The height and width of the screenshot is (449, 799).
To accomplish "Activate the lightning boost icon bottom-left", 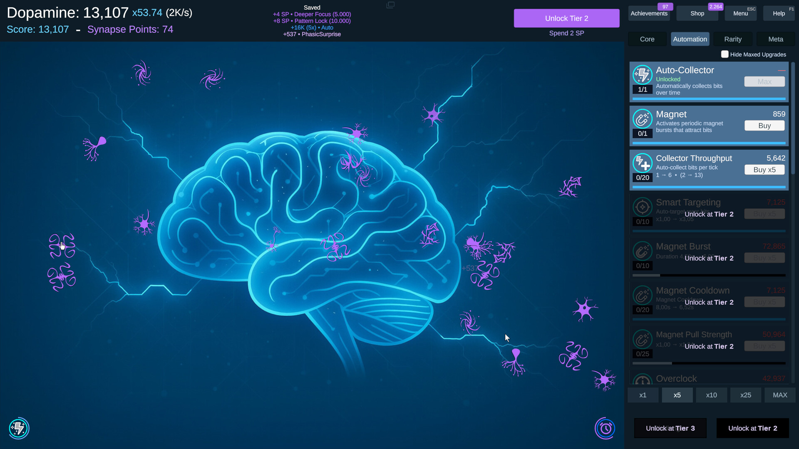I will (18, 428).
